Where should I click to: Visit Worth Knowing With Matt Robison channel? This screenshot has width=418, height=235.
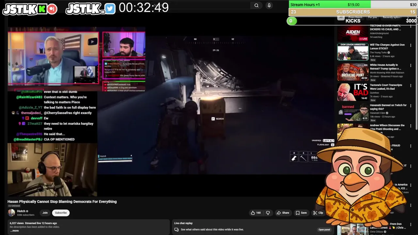(x=387, y=73)
